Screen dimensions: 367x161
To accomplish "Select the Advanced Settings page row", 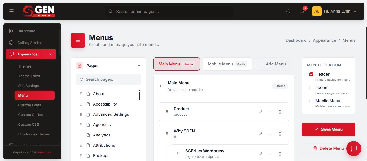I will click(108, 114).
